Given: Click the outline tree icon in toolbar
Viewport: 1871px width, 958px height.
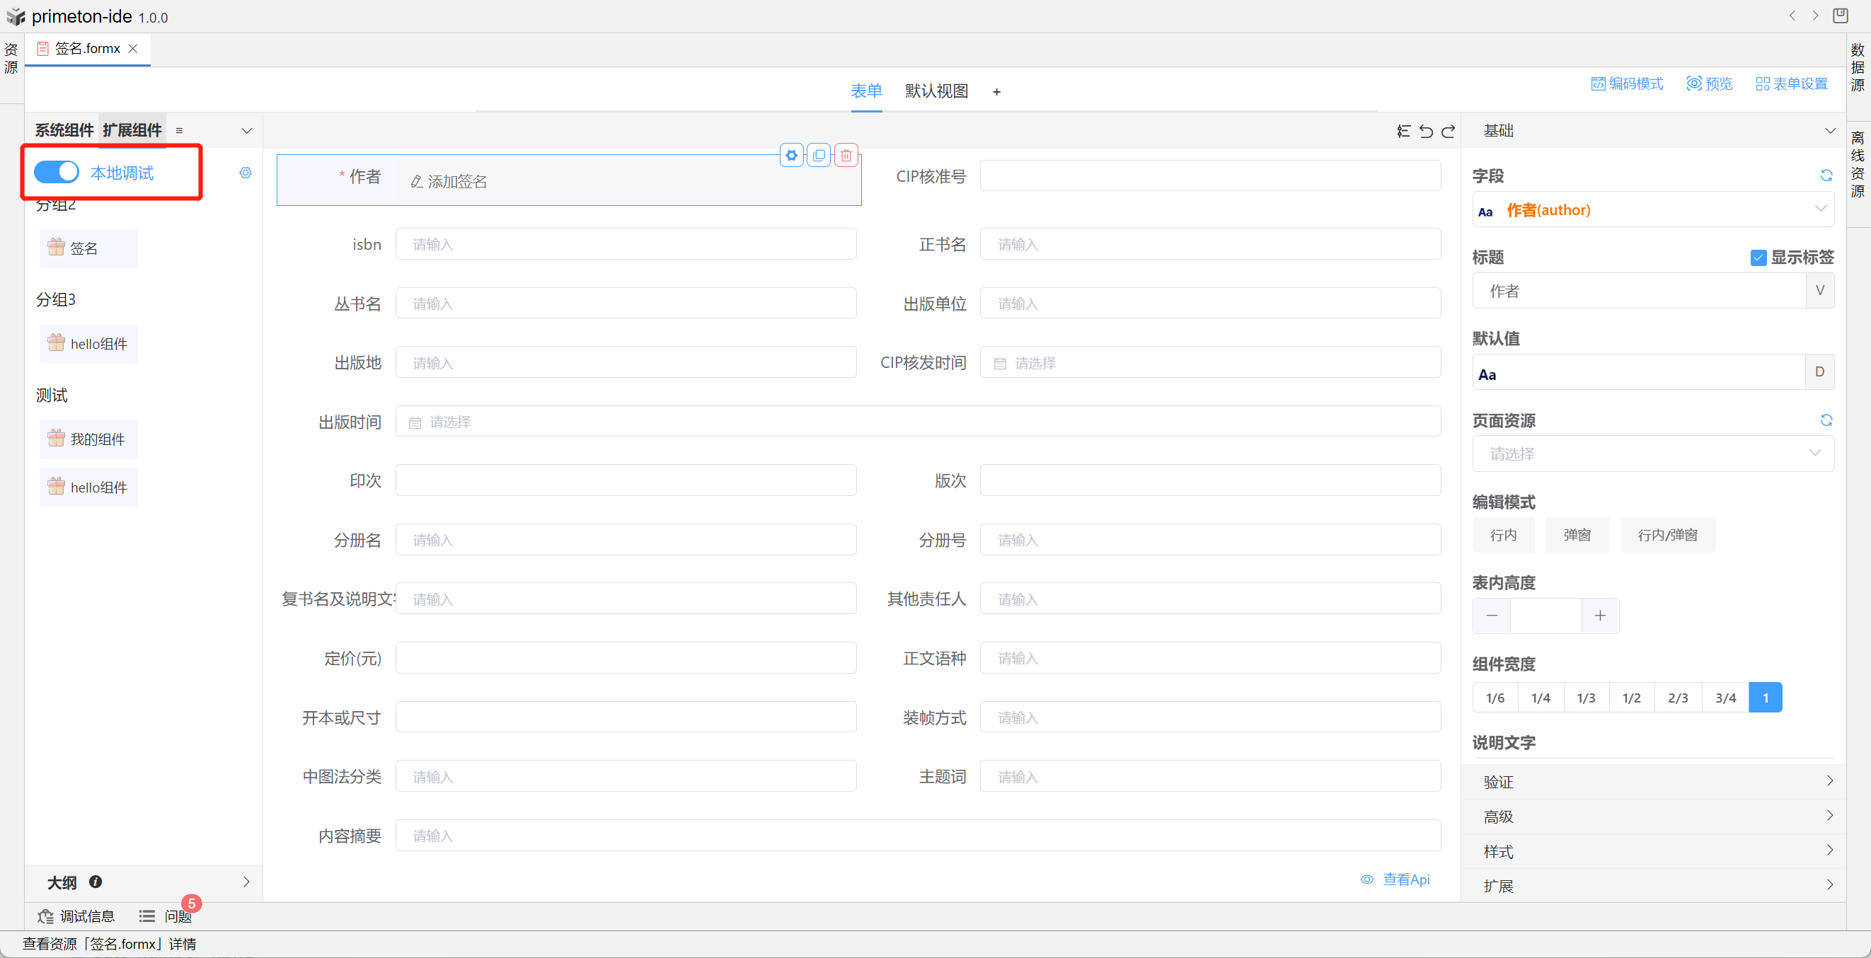Looking at the screenshot, I should [x=1403, y=132].
